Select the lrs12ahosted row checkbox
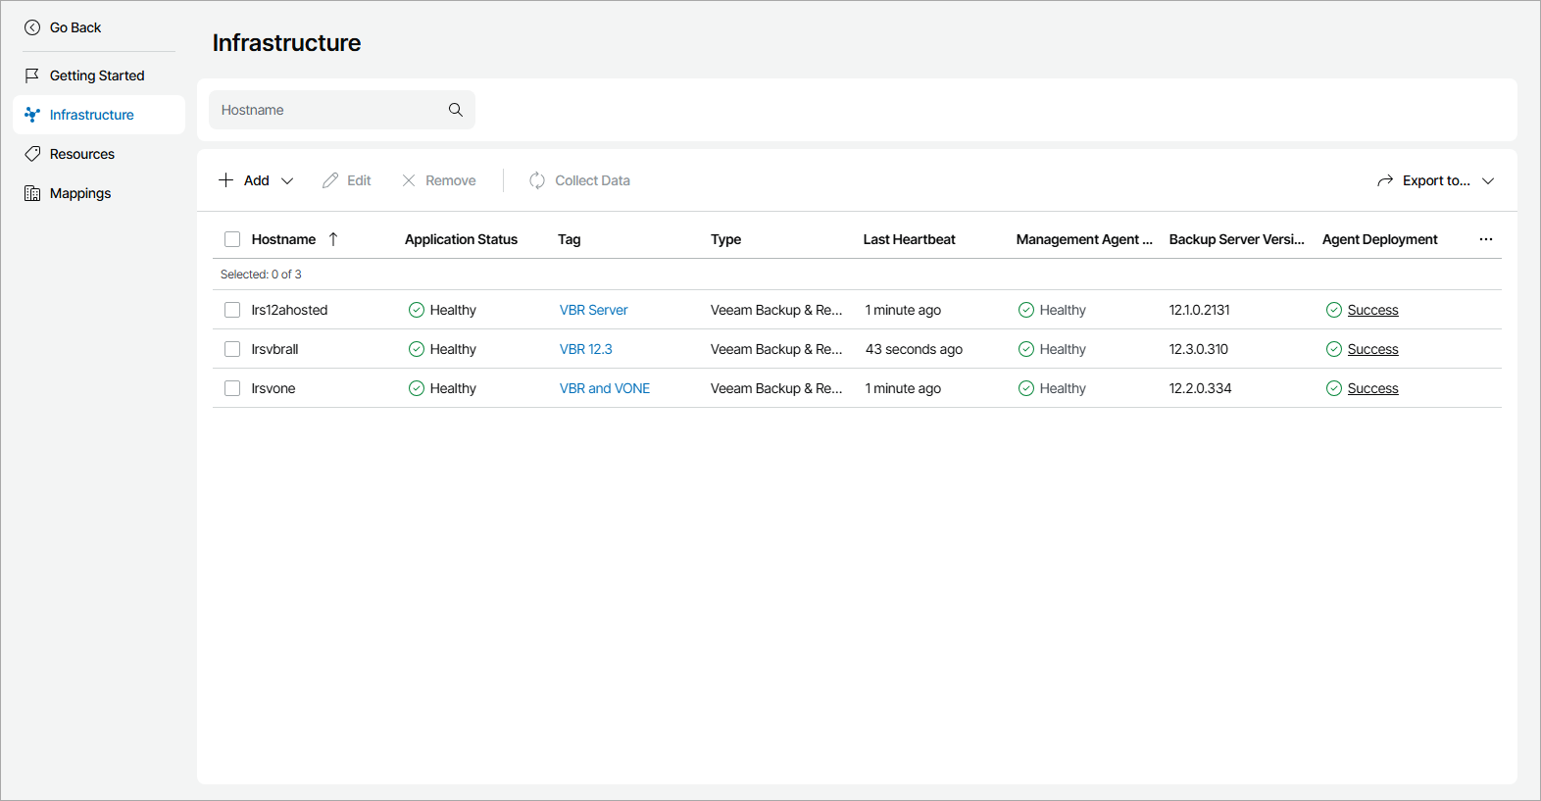1541x801 pixels. point(232,310)
